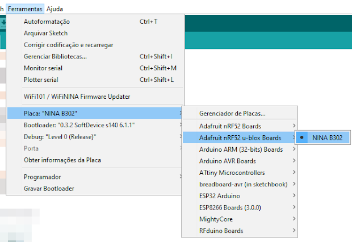This screenshot has width=352, height=242.
Task: Open the Ferramentas menu
Action: point(25,9)
